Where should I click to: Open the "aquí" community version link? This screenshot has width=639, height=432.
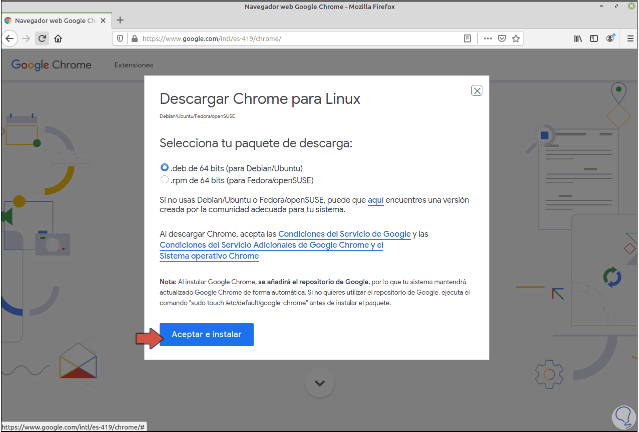(x=375, y=200)
